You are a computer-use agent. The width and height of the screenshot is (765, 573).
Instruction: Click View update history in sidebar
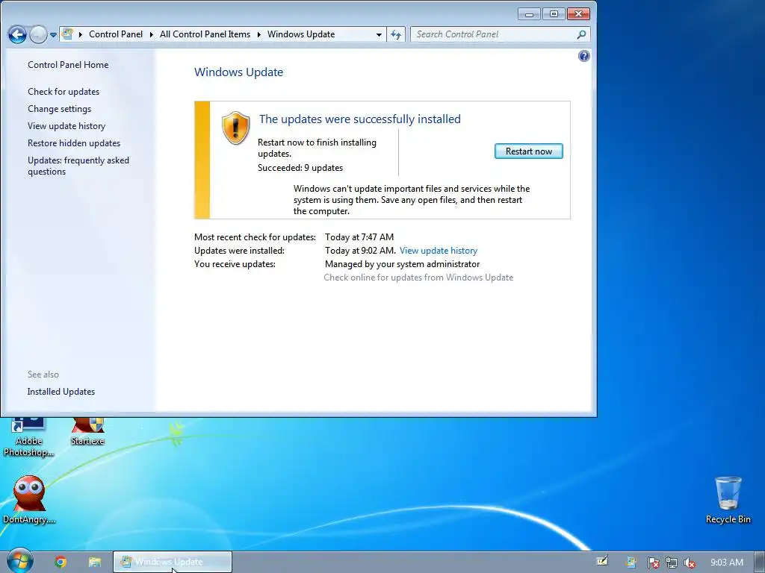pos(66,125)
